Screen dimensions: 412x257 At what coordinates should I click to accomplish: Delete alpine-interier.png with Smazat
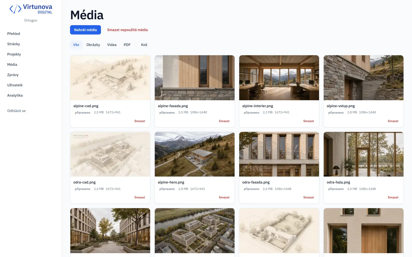pos(308,121)
